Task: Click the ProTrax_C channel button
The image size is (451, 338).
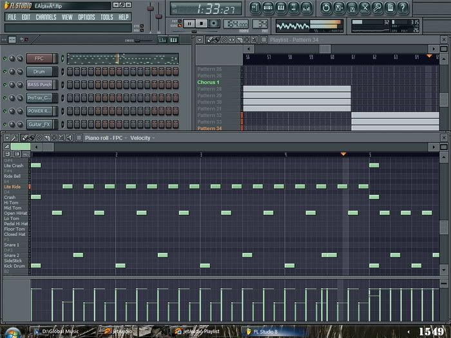Action: tap(39, 98)
